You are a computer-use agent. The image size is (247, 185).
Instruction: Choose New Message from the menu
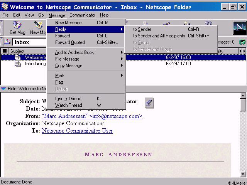pos(86,23)
